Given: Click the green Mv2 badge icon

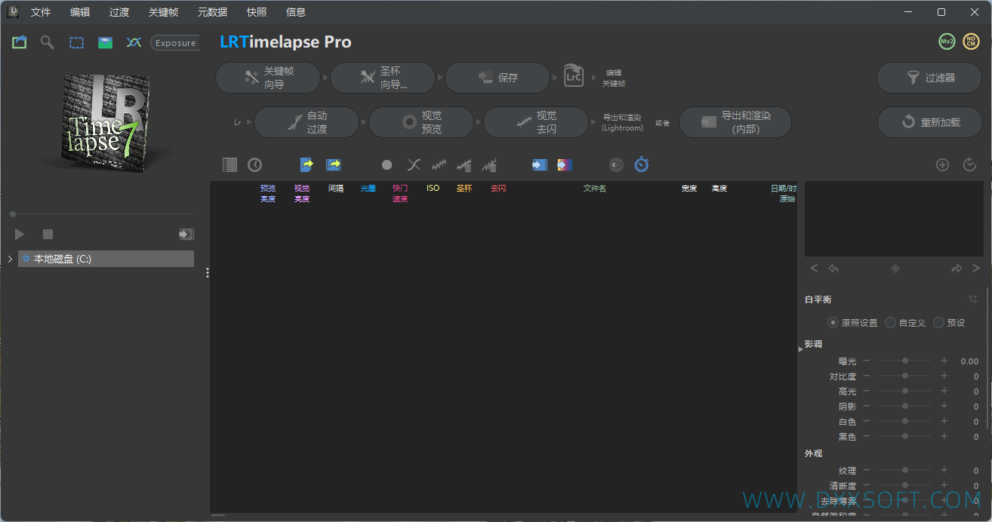Looking at the screenshot, I should (x=947, y=42).
